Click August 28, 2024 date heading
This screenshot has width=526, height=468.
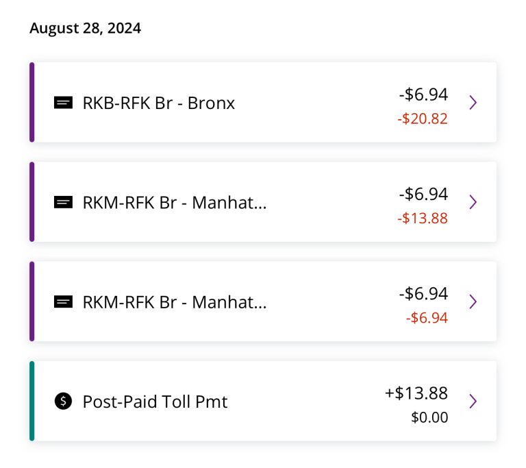point(85,28)
